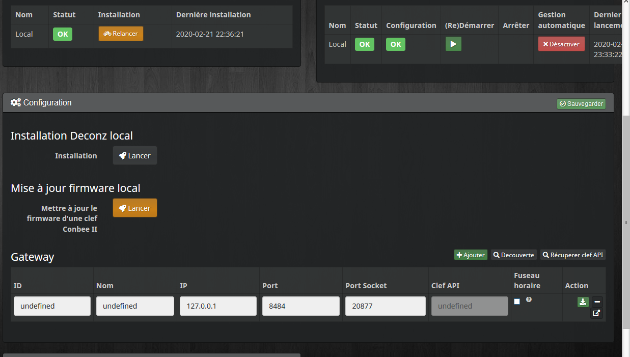Screen dimensions: 630x357
Task: Edit the Port field 8484
Action: (x=301, y=306)
